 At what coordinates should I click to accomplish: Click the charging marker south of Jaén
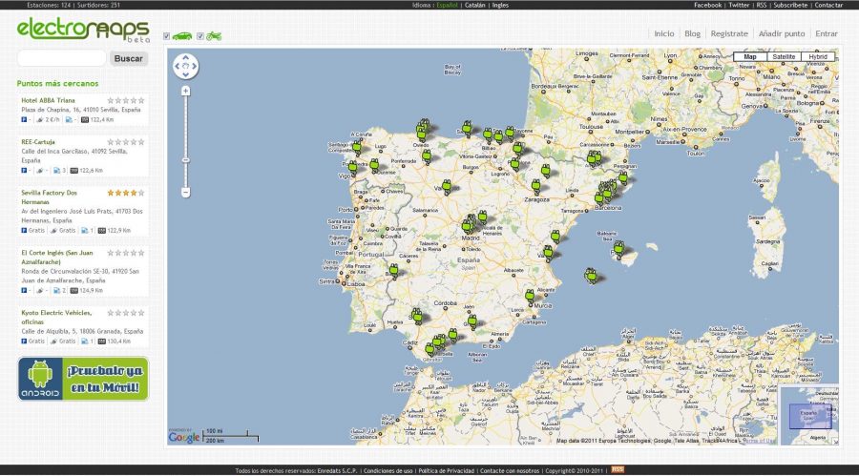tap(472, 321)
